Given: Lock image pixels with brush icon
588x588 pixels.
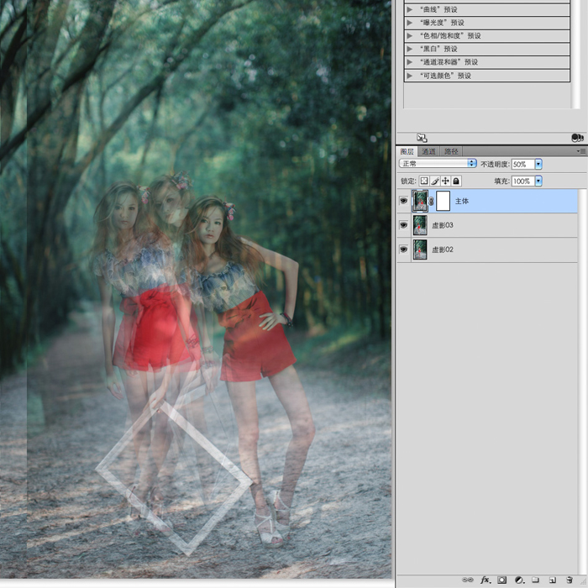Looking at the screenshot, I should [434, 181].
